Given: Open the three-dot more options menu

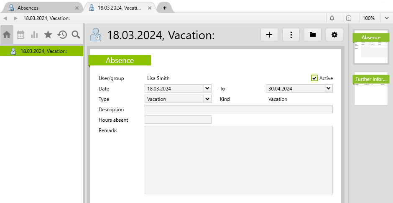Looking at the screenshot, I should [291, 35].
